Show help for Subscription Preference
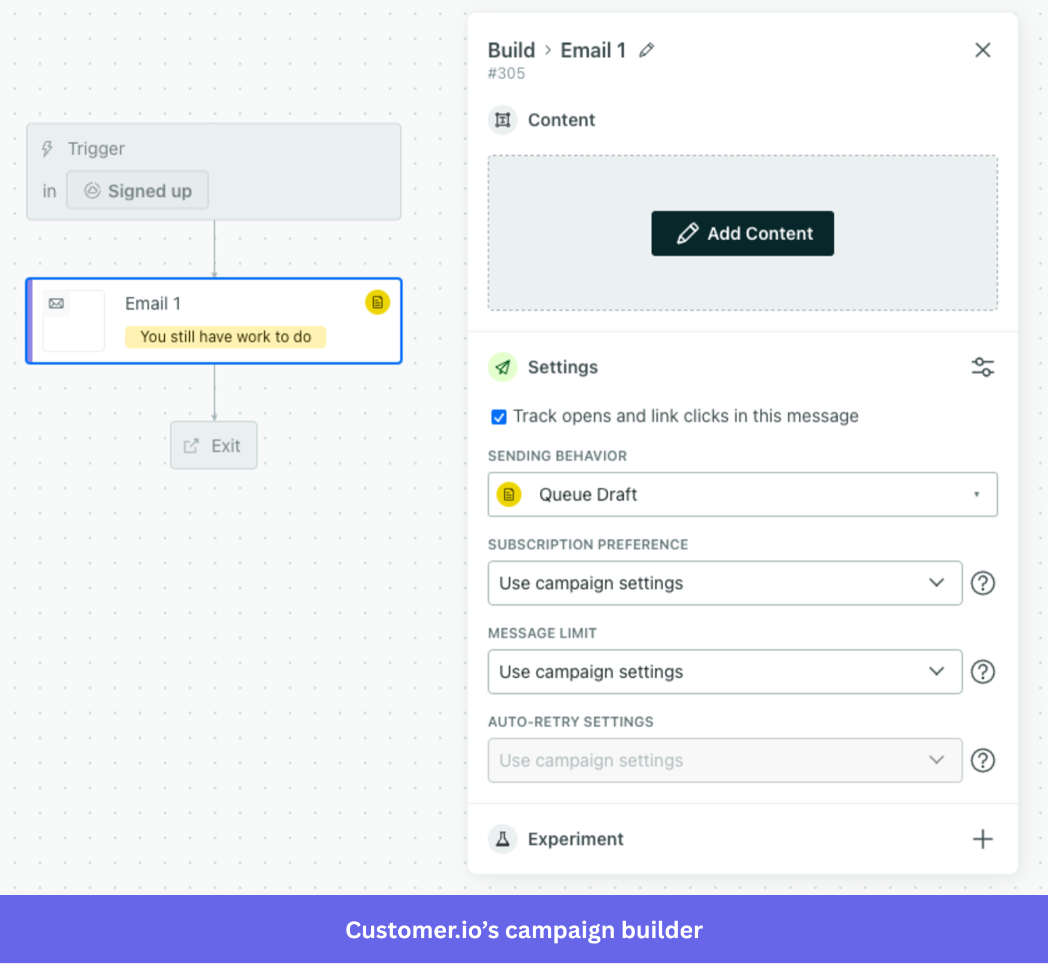The width and height of the screenshot is (1048, 965). 983,583
